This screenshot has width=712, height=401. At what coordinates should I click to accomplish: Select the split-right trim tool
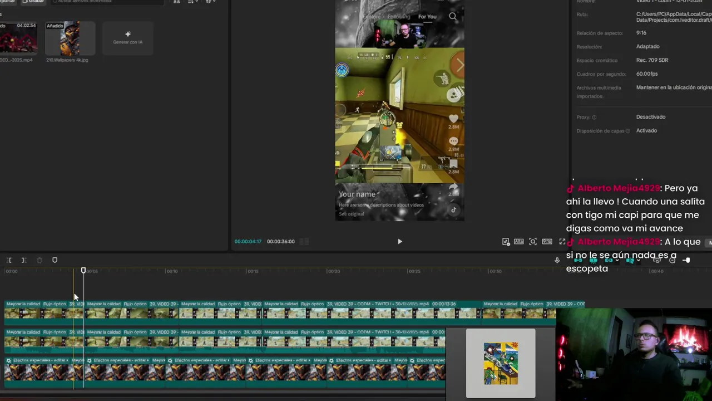[x=24, y=260]
